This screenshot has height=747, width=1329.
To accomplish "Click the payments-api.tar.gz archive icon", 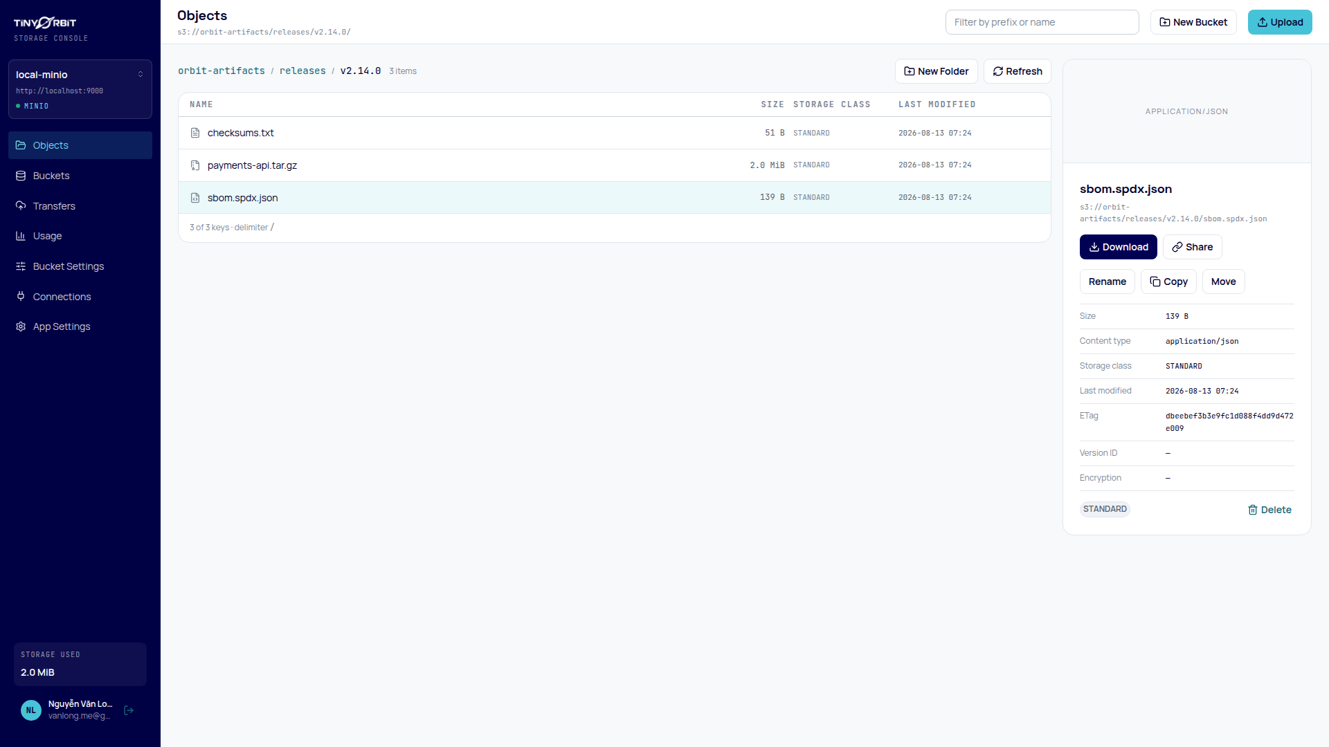I will [x=195, y=165].
